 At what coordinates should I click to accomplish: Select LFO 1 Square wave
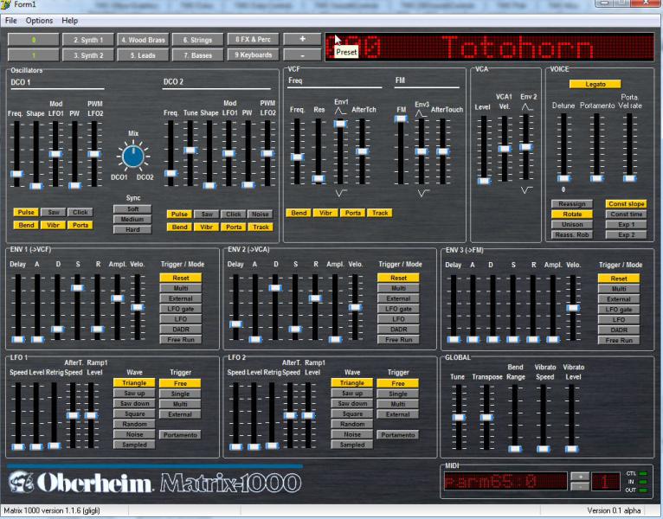tap(134, 413)
